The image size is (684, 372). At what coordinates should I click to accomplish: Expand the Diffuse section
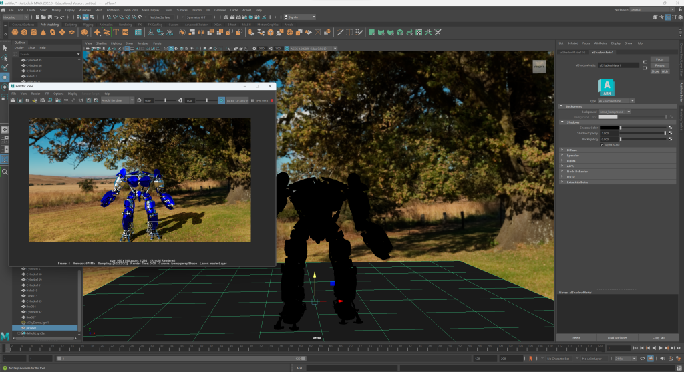click(562, 150)
